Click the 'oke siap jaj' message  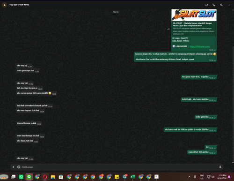24,66
